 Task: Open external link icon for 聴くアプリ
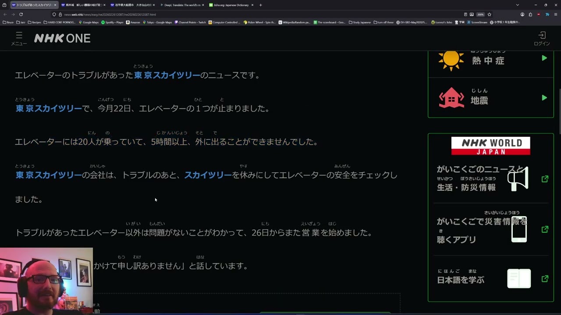point(545,229)
